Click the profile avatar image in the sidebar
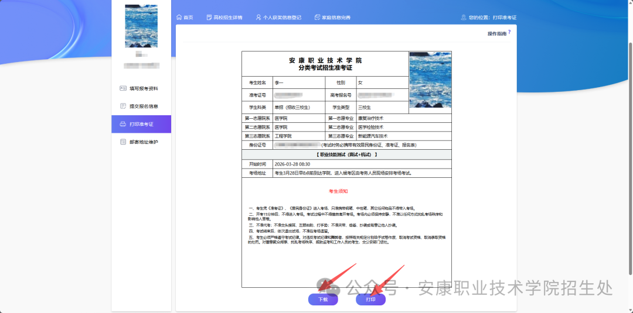 141,26
